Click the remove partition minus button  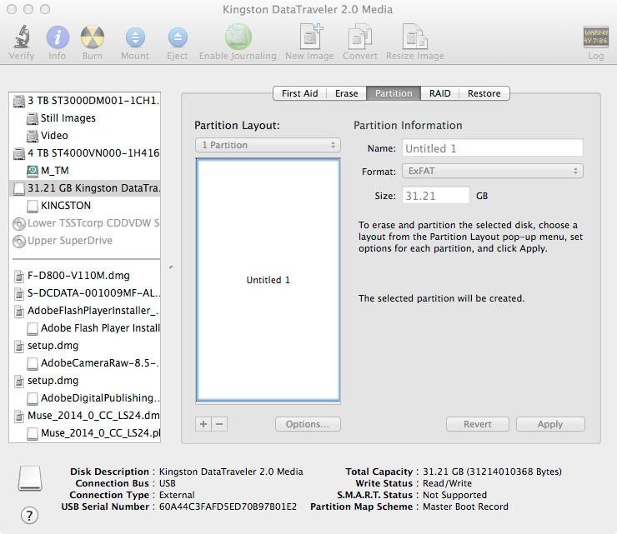219,424
